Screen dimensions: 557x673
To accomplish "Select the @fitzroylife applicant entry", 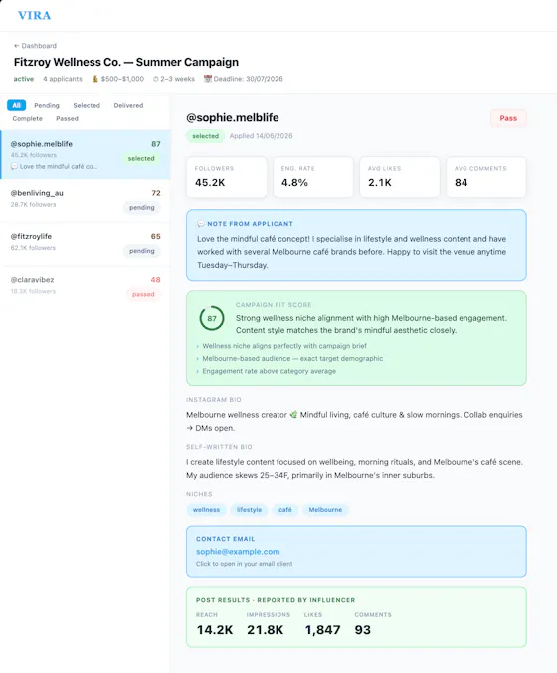I will [x=86, y=244].
